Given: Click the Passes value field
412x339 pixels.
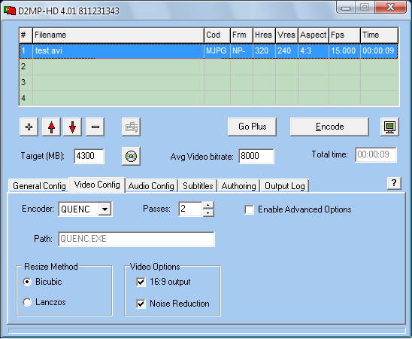Looking at the screenshot, I should [x=190, y=209].
